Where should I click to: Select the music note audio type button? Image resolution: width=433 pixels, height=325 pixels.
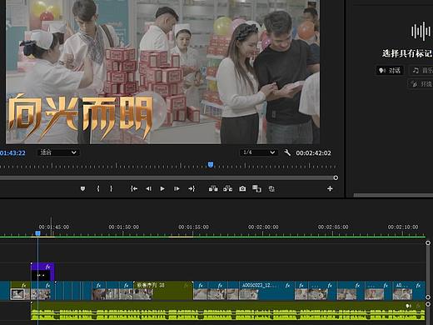point(421,71)
